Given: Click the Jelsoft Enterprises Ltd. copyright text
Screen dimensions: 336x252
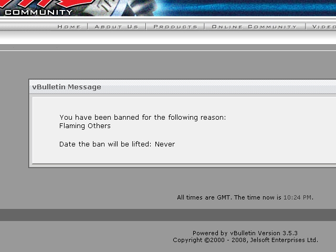Looking at the screenshot, I should 245,240.
